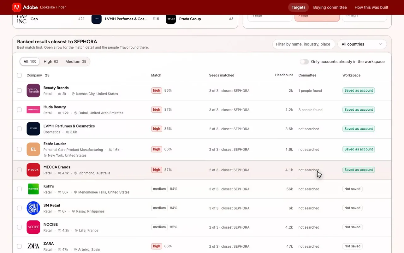Click the headcount people icon in the Kohl's row
This screenshot has height=253, width=404.
coord(60,192)
